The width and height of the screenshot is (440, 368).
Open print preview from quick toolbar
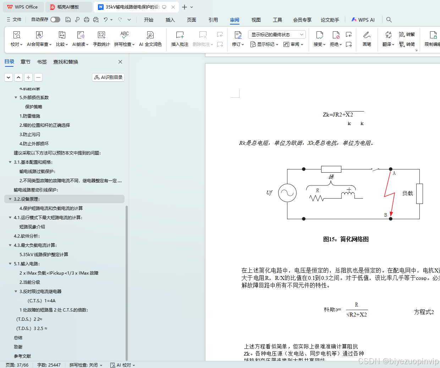96,20
